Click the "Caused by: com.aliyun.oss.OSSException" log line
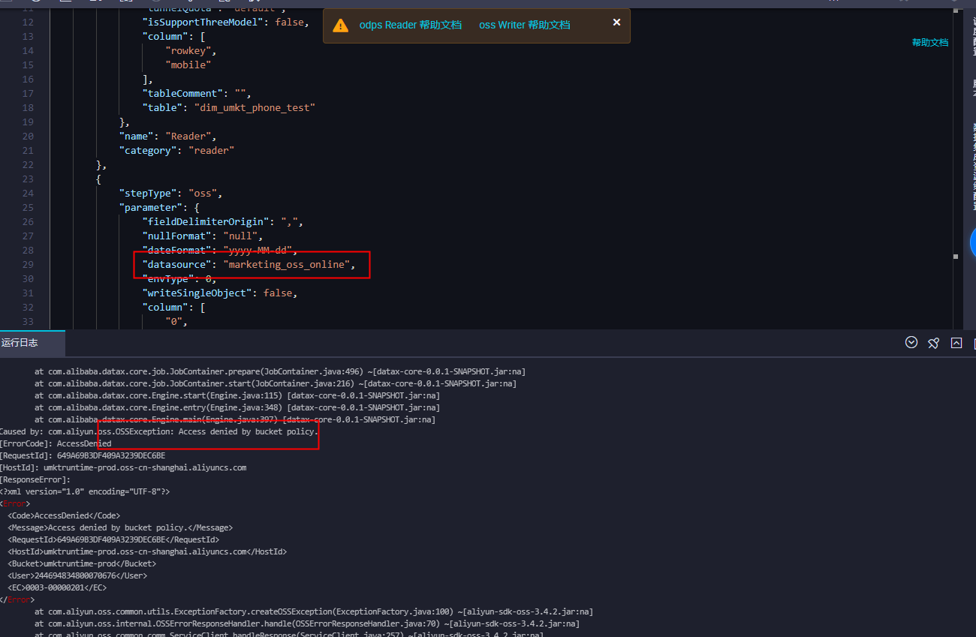Image resolution: width=976 pixels, height=637 pixels. pos(159,432)
